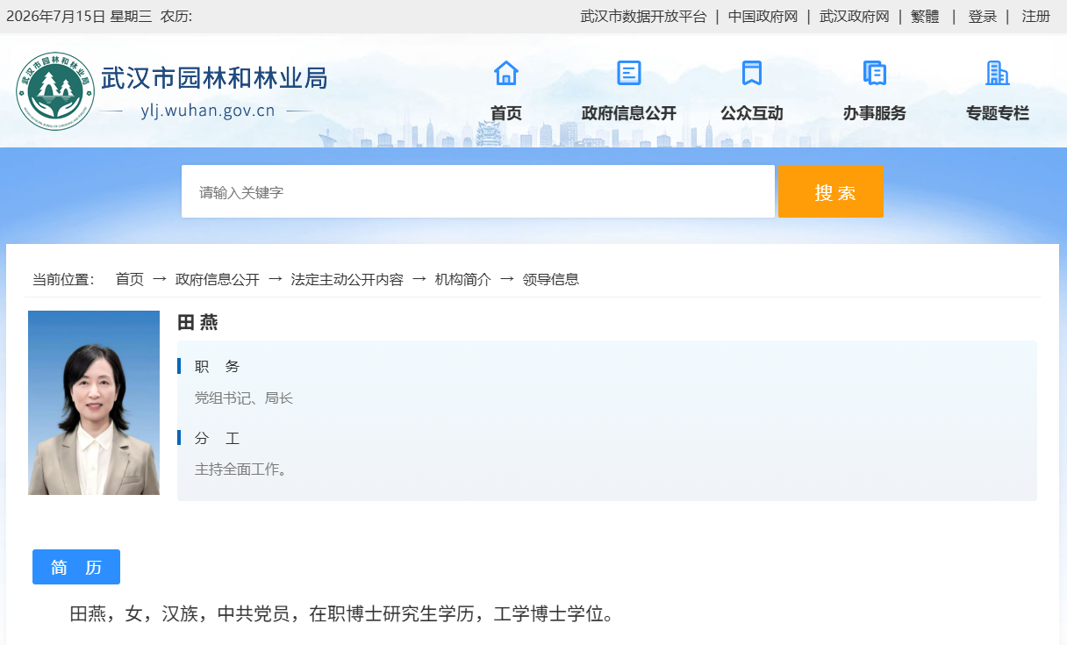
Task: Go to 机构简介 in the breadcrumb
Action: 463,279
